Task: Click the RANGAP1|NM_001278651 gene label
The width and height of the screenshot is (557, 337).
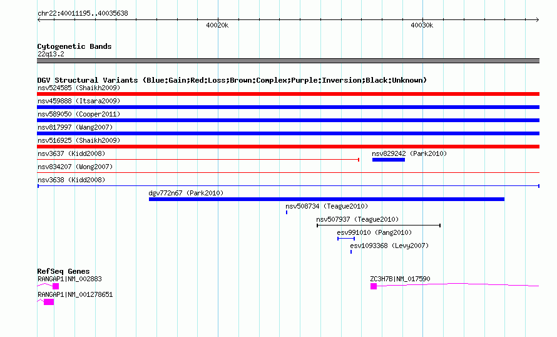Action: click(x=75, y=294)
